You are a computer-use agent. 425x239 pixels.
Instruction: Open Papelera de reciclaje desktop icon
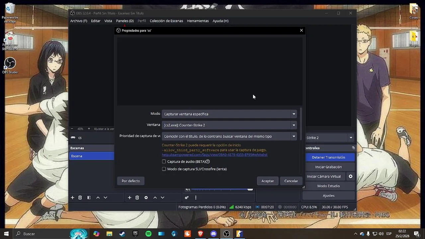pyautogui.click(x=10, y=13)
